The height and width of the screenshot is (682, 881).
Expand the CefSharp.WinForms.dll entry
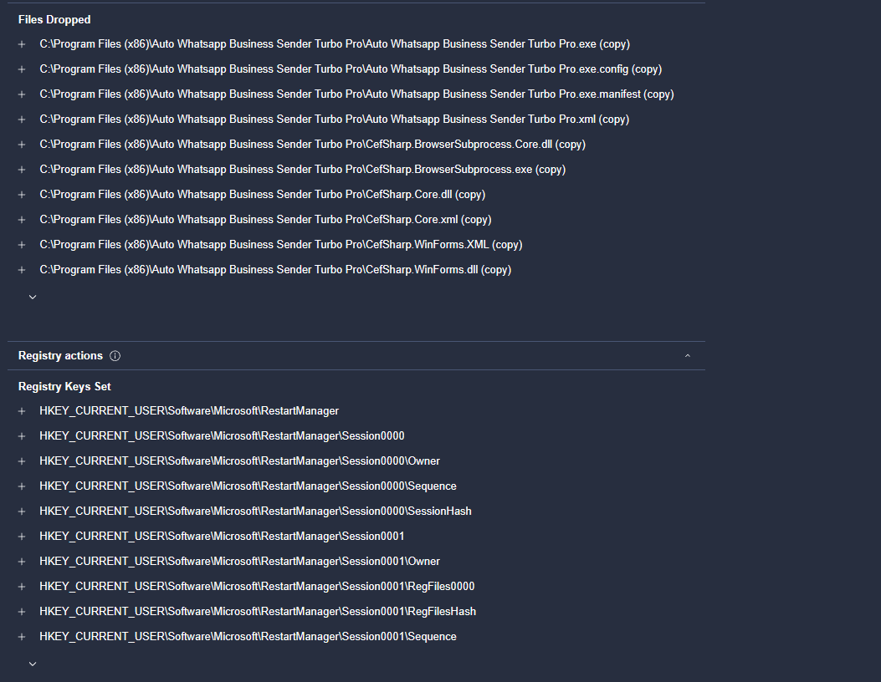click(x=22, y=270)
